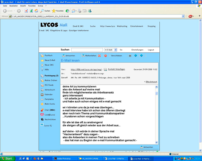Open the Ansicht menu

23,6
